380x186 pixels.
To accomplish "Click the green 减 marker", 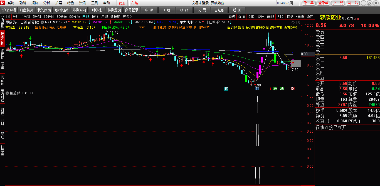I will coord(282,89).
